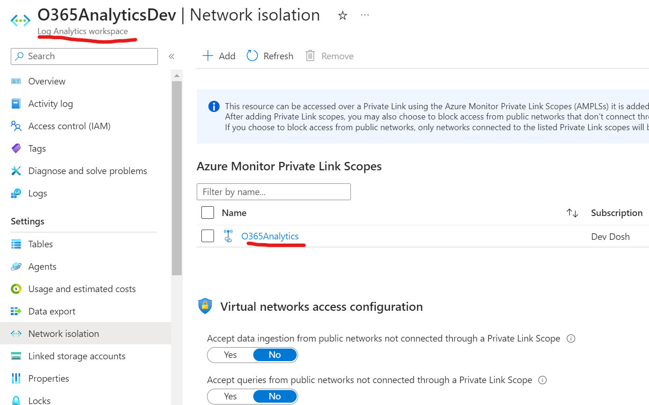The width and height of the screenshot is (649, 405).
Task: Open Activity log
Action: [50, 104]
